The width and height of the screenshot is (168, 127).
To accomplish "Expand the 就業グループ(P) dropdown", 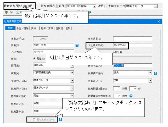I will click(x=72, y=88).
